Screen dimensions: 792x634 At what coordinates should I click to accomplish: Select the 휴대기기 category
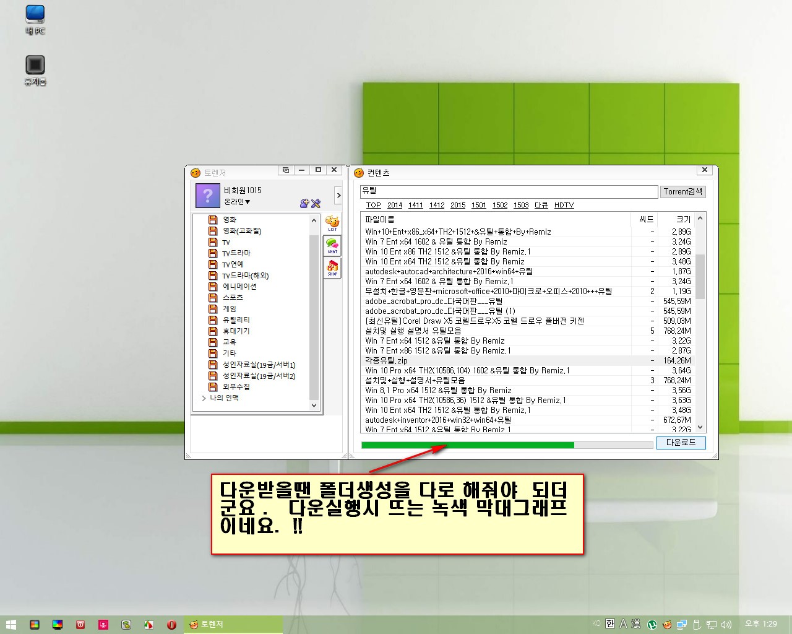[x=236, y=331]
